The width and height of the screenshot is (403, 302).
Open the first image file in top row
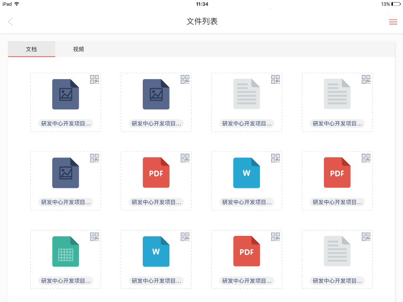pos(65,94)
